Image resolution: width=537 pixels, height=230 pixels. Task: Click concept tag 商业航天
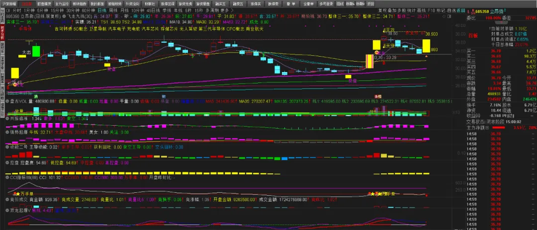coord(255,29)
